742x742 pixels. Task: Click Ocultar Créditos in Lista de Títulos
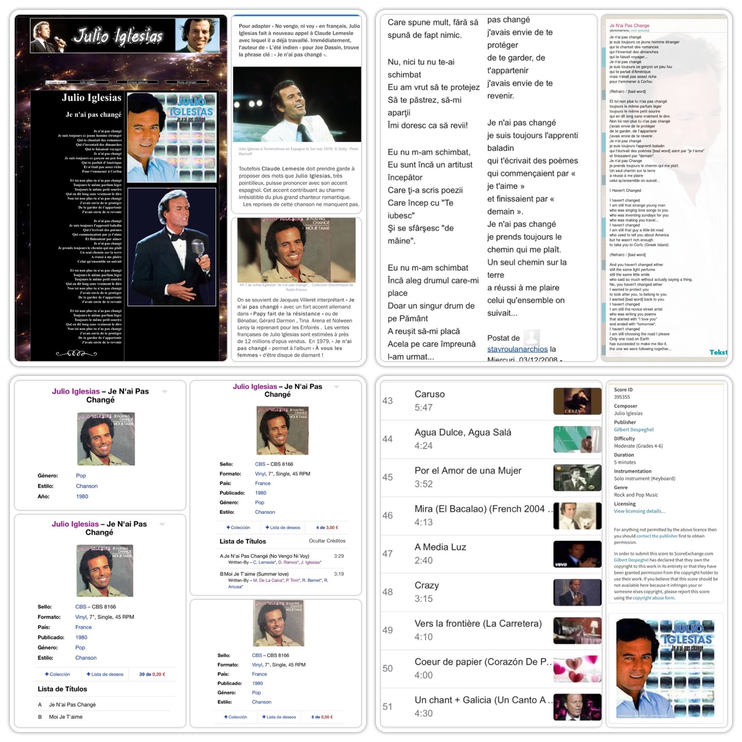coord(327,541)
